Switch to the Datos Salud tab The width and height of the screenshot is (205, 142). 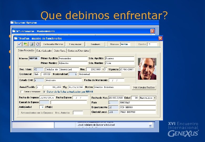tap(60, 51)
